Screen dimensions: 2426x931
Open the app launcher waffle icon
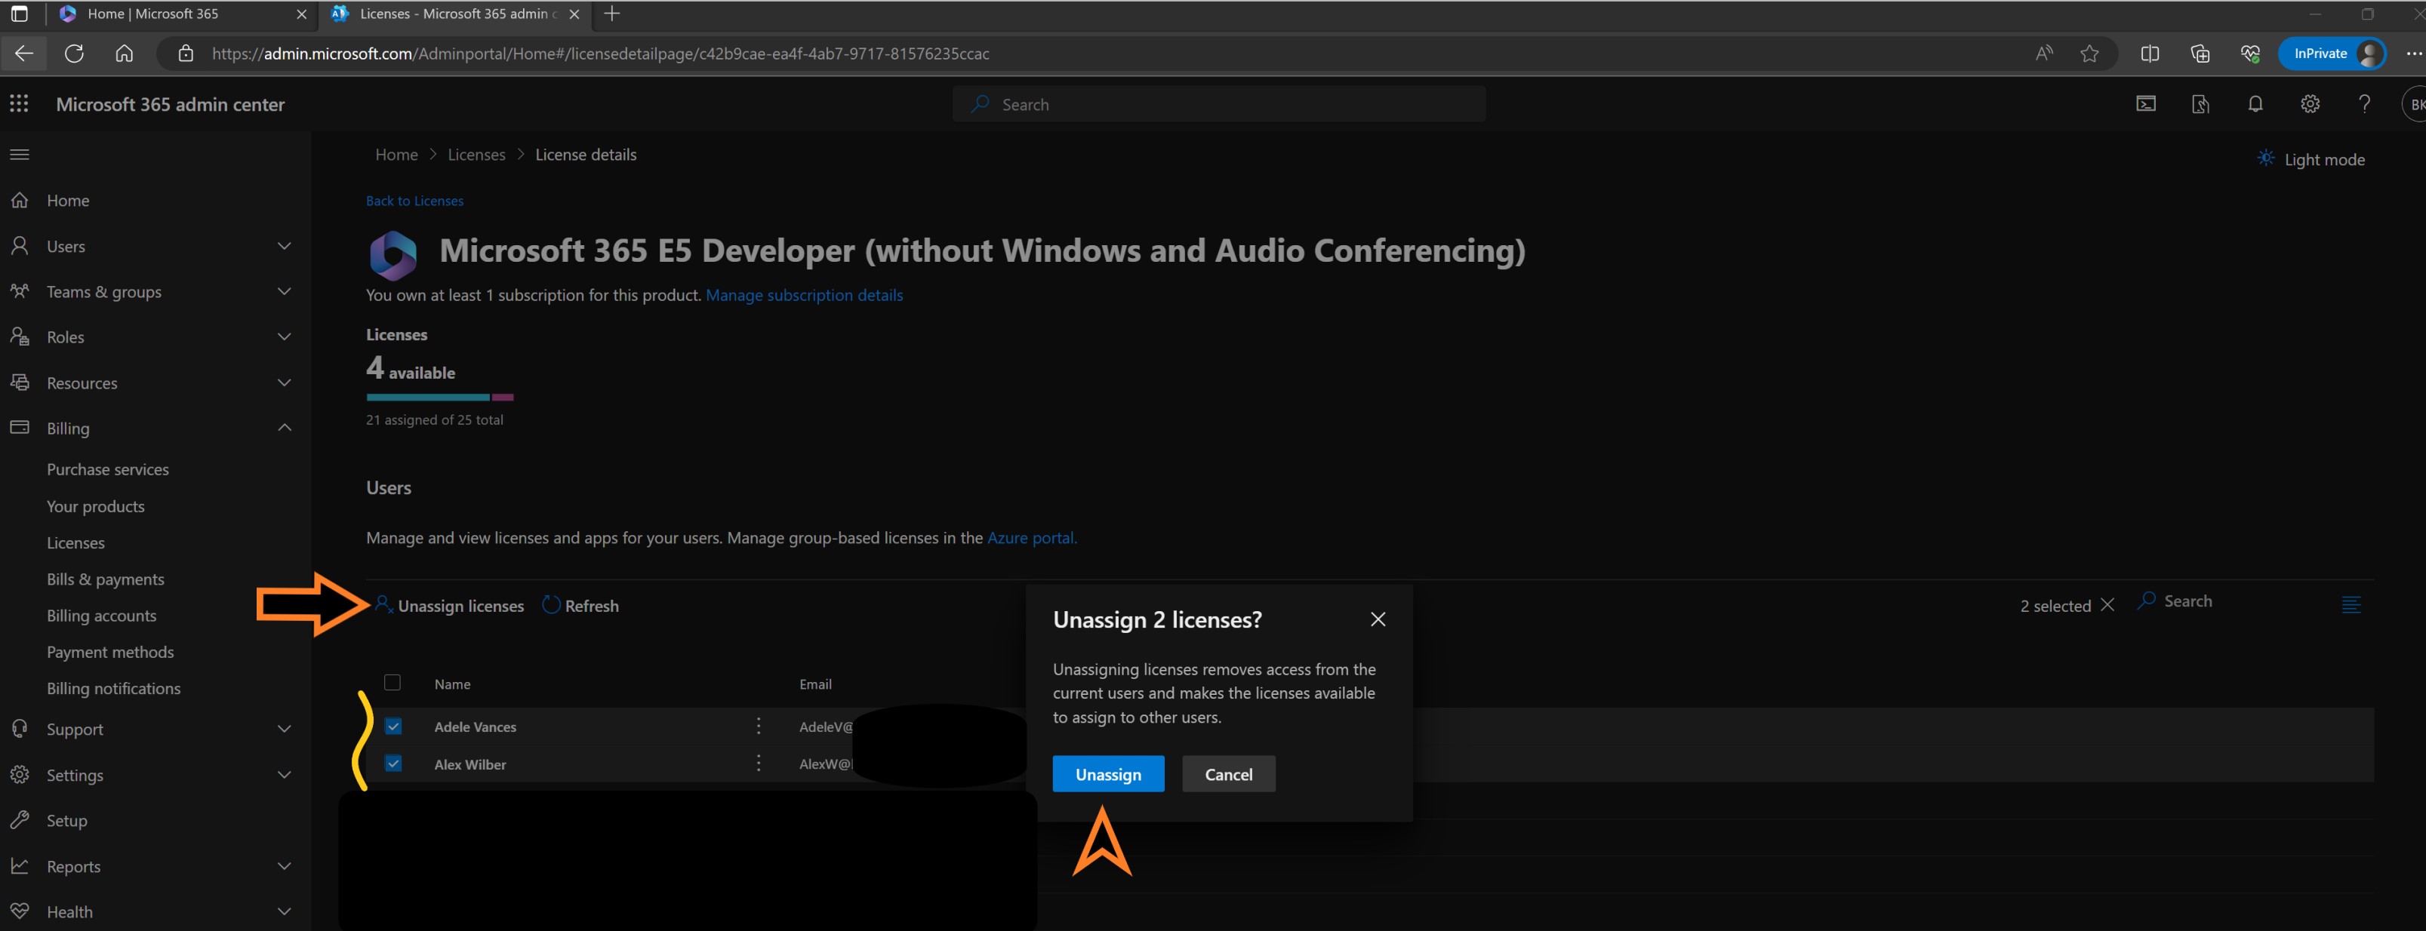(19, 104)
